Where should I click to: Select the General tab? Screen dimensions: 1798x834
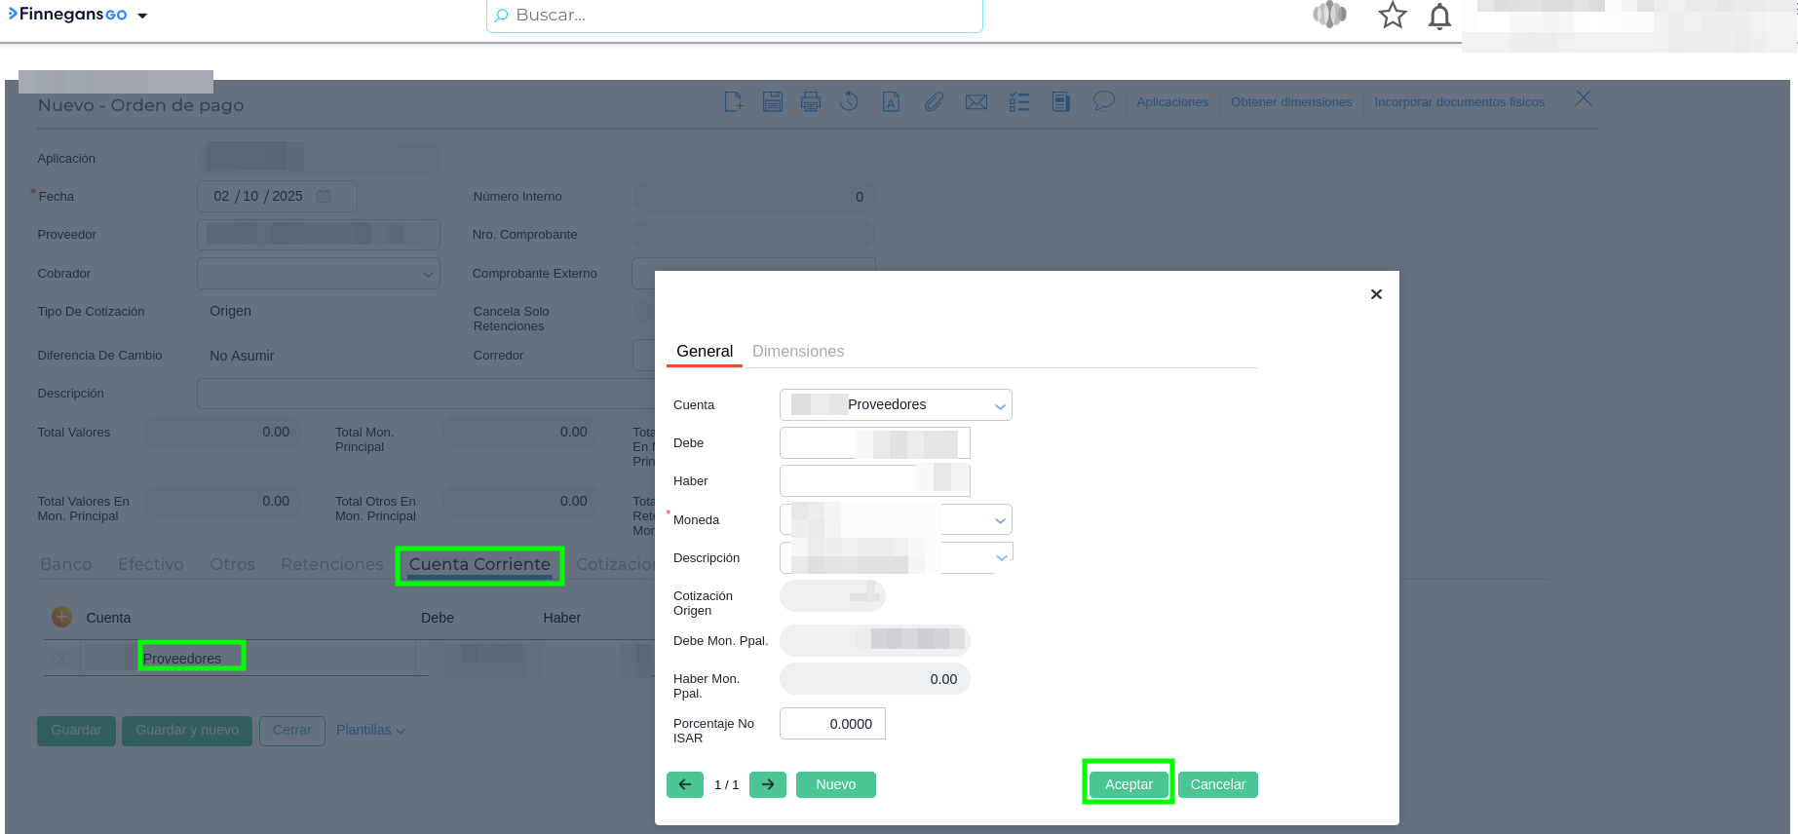pyautogui.click(x=704, y=351)
